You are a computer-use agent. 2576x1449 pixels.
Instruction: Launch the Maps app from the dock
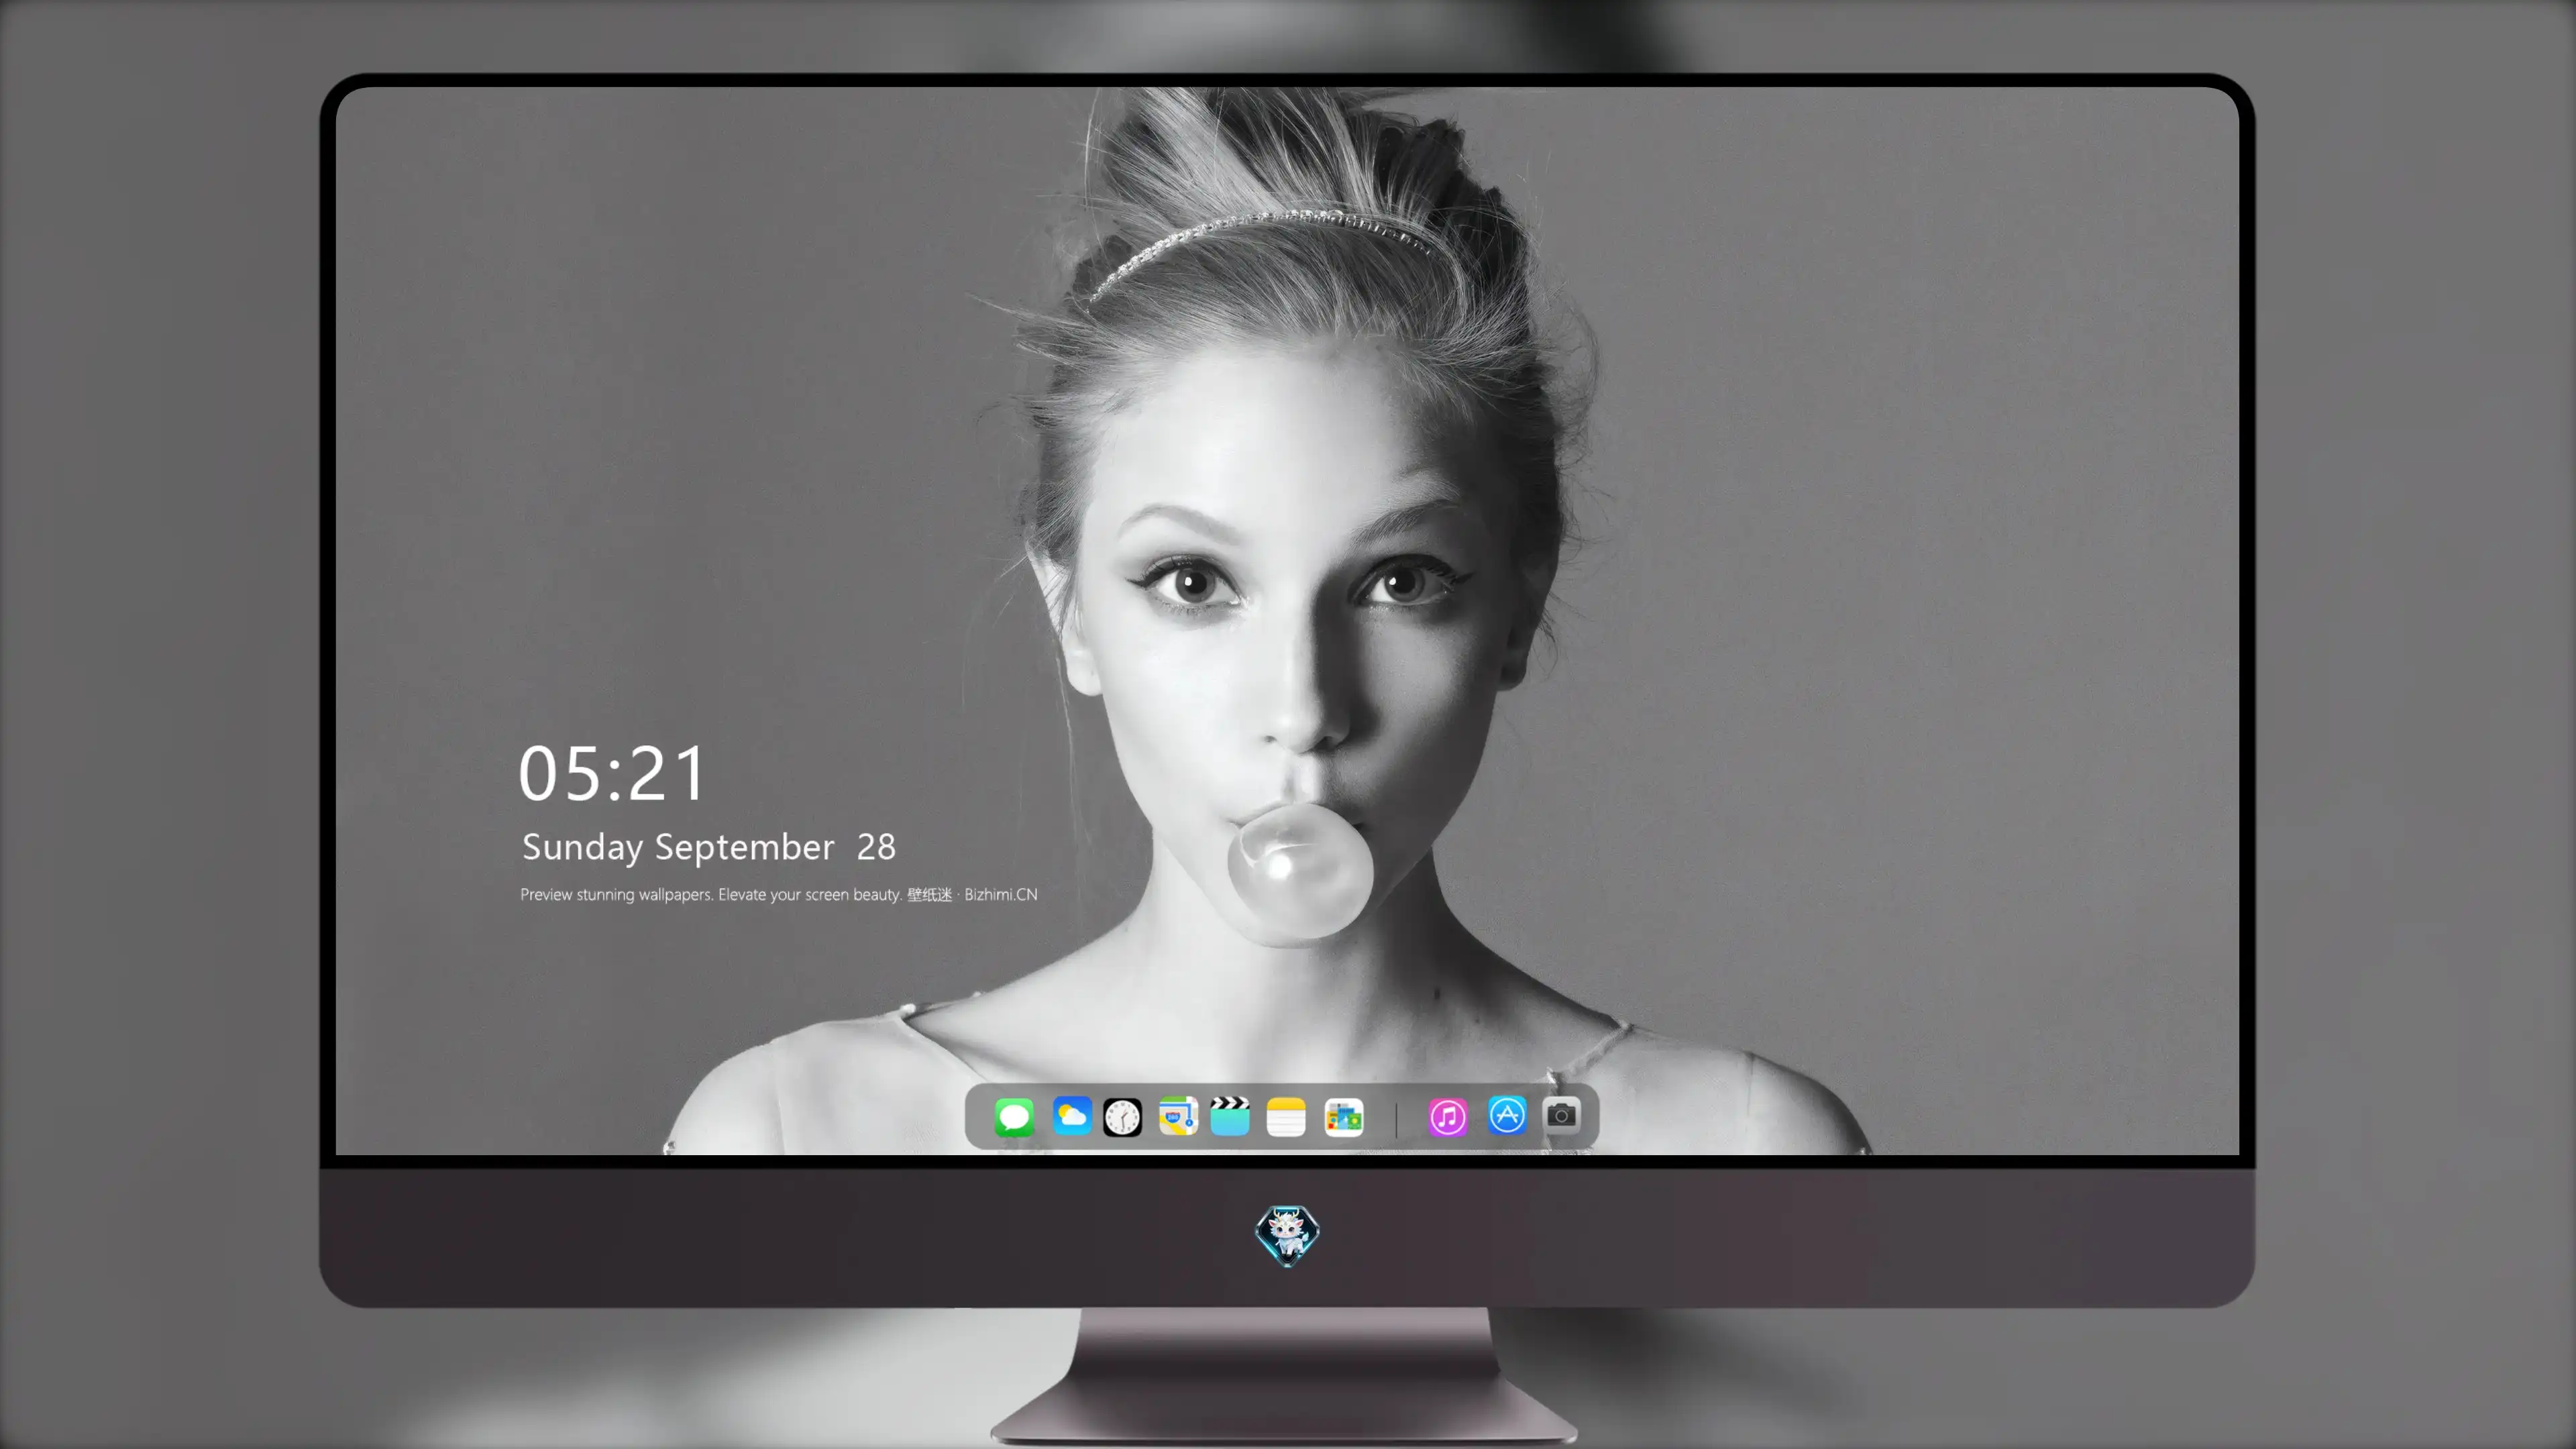(x=1178, y=1116)
